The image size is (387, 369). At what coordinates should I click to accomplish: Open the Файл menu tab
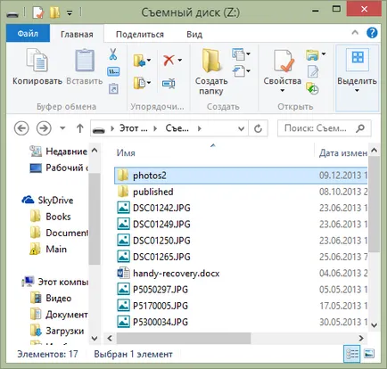point(28,34)
